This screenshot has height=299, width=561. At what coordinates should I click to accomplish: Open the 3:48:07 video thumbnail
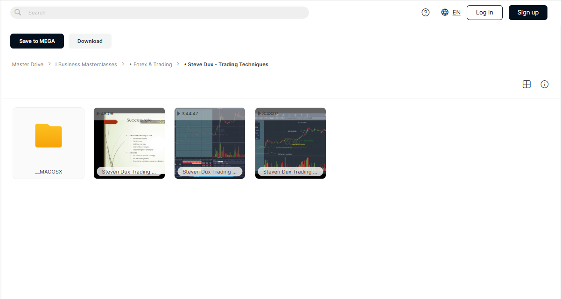click(291, 143)
